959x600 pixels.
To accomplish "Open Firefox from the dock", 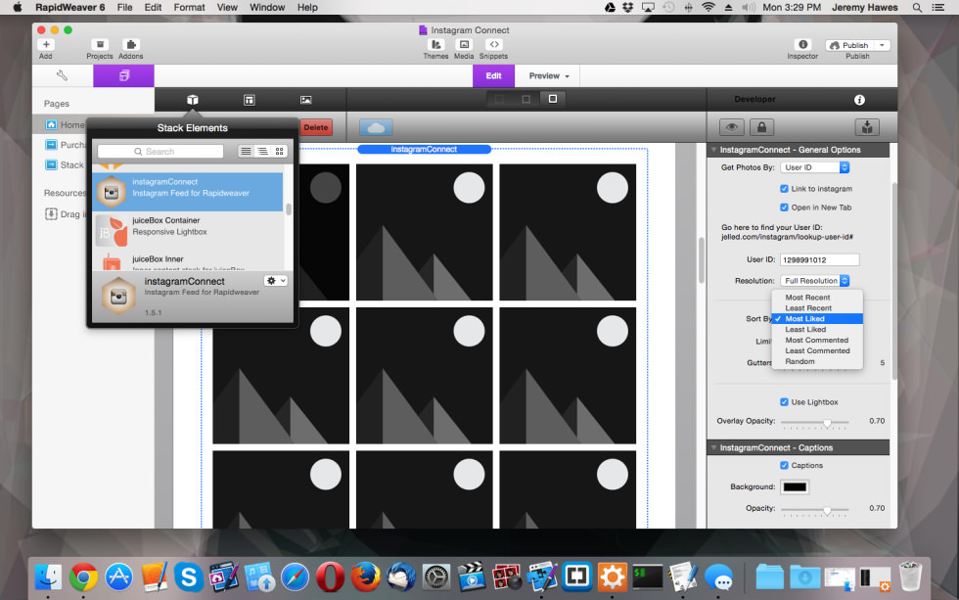I will (365, 577).
